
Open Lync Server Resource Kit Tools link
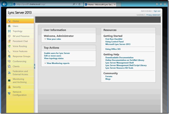[x=119, y=68]
